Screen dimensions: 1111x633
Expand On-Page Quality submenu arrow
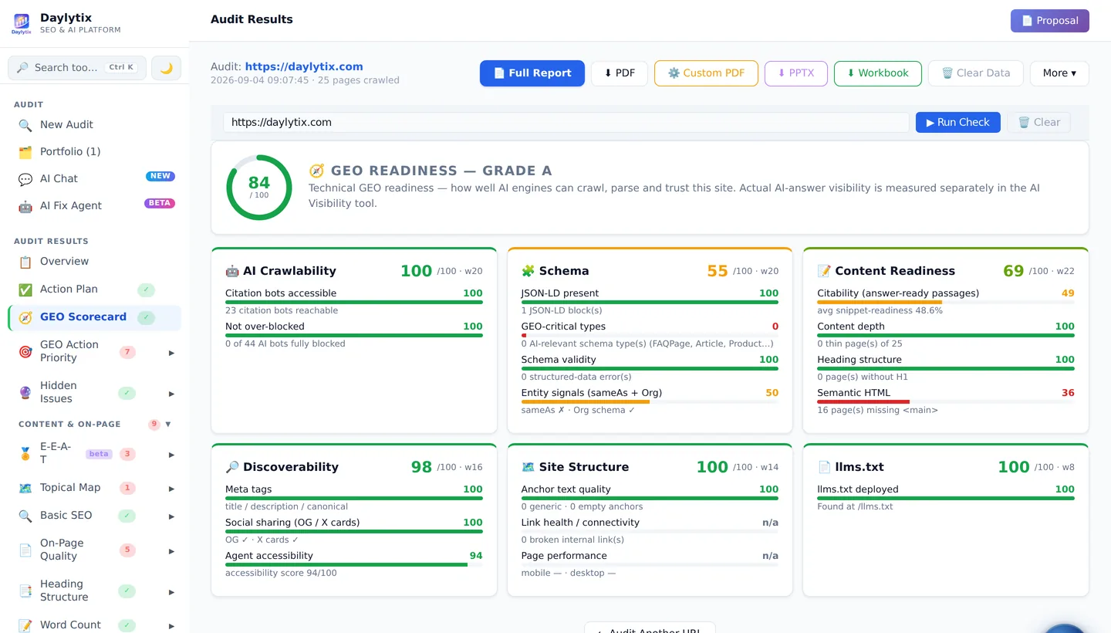point(171,551)
